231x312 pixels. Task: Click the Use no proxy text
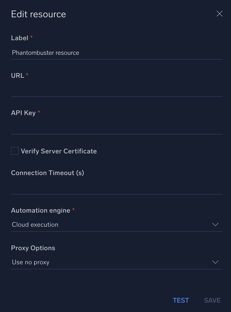pyautogui.click(x=31, y=262)
